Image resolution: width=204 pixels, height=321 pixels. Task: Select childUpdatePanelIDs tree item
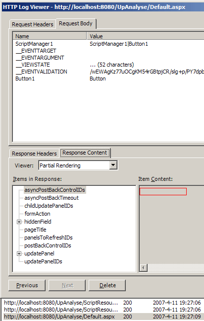coord(49,206)
